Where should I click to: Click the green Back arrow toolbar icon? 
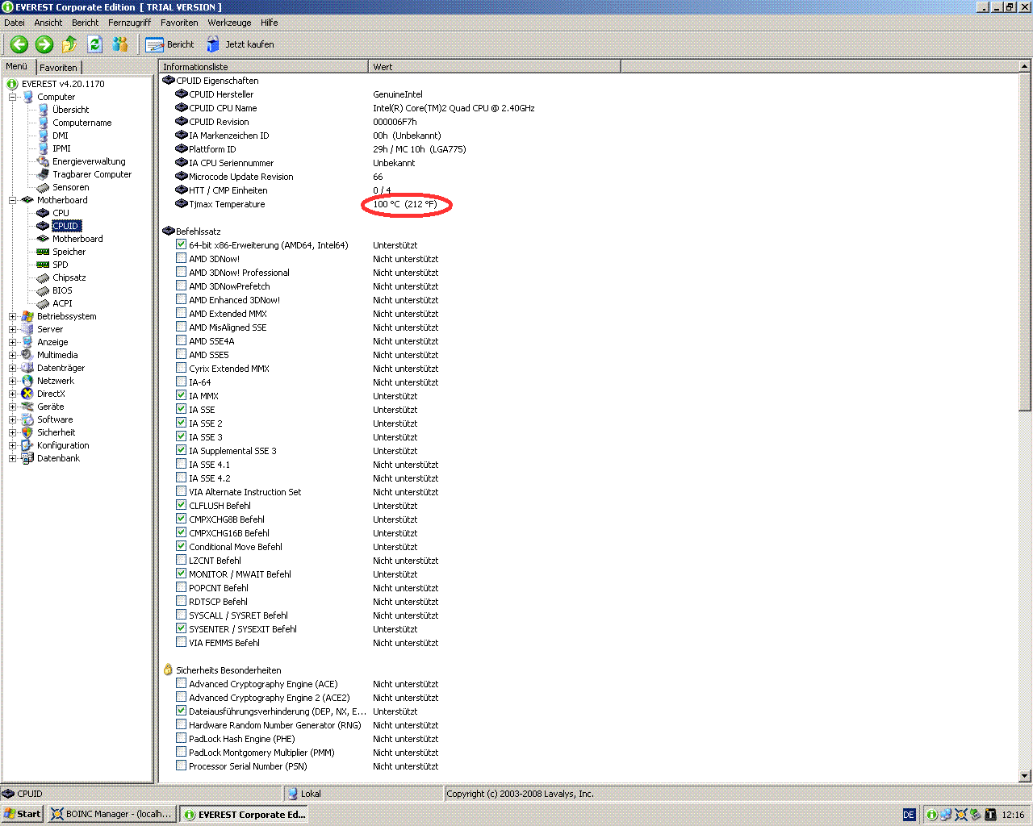coord(19,44)
